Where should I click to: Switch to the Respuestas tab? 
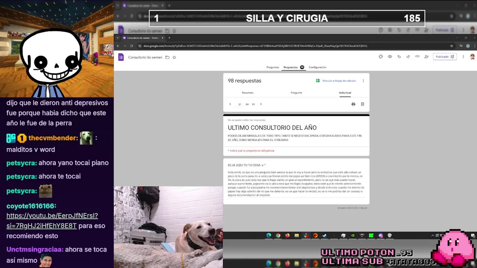point(294,67)
